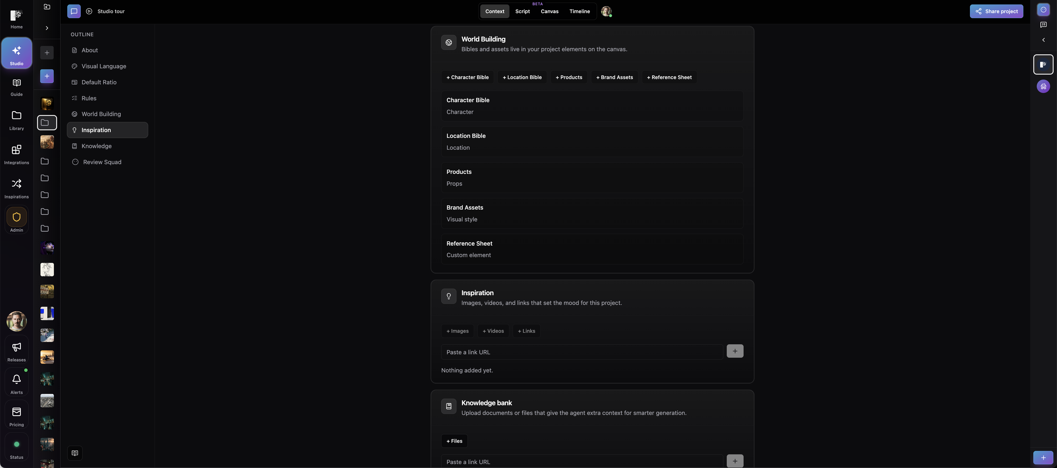Select the Studio sidebar icon
This screenshot has height=468, width=1057.
point(16,53)
